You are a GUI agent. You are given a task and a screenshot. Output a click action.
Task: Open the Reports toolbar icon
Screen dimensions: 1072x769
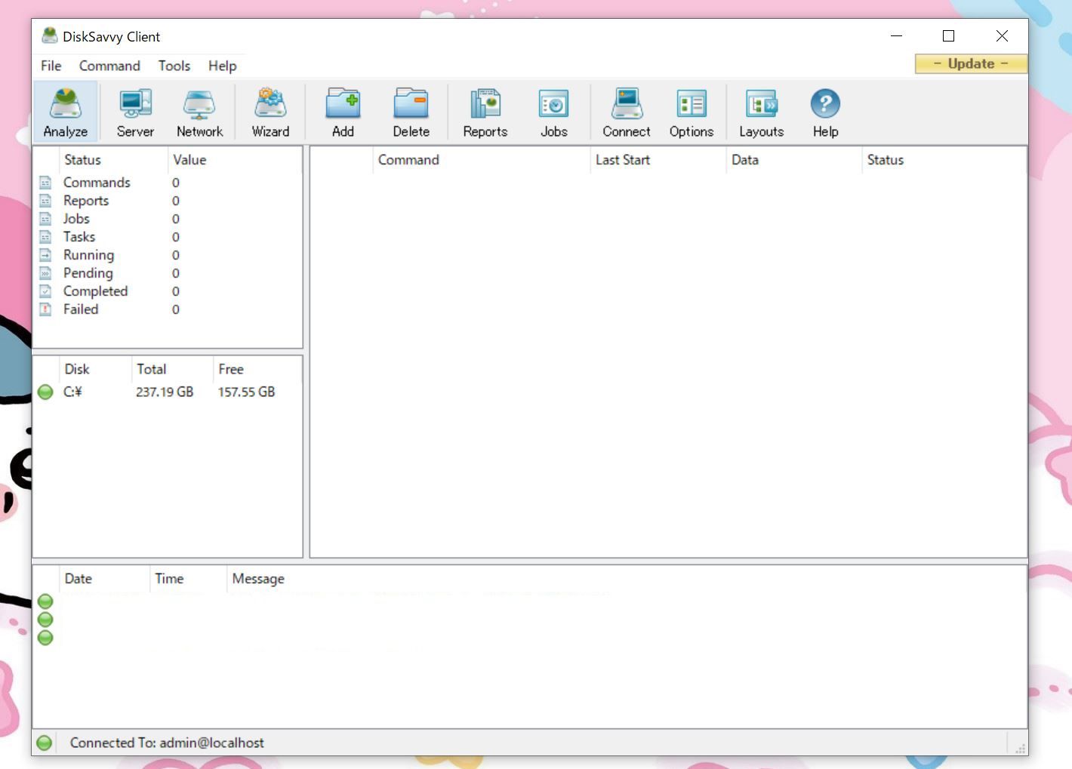tap(485, 112)
